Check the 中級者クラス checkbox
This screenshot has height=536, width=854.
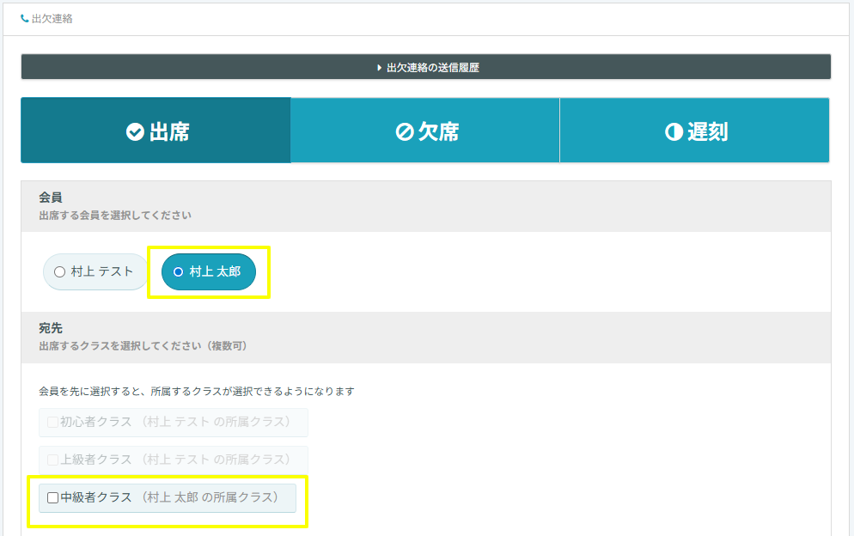pos(53,497)
